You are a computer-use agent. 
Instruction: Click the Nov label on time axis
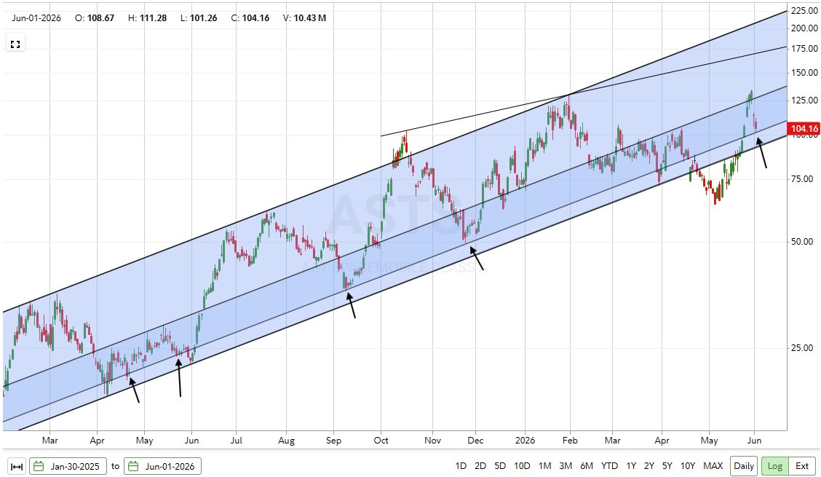pos(432,441)
